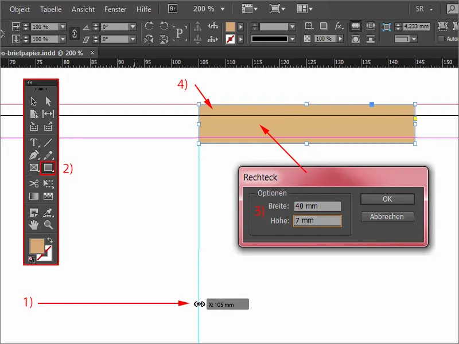Open stroke style dropdown

[x=292, y=39]
